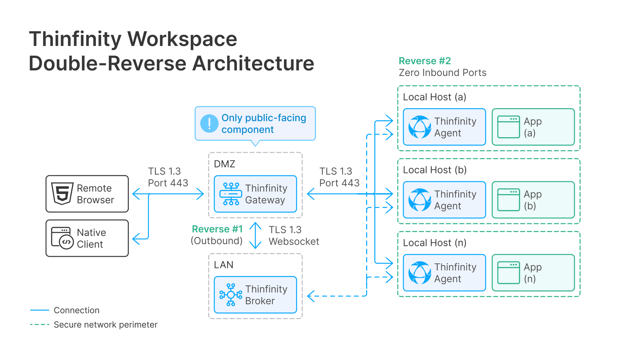
Task: Click the 'Zero Inbound Ports' text
Action: 442,73
